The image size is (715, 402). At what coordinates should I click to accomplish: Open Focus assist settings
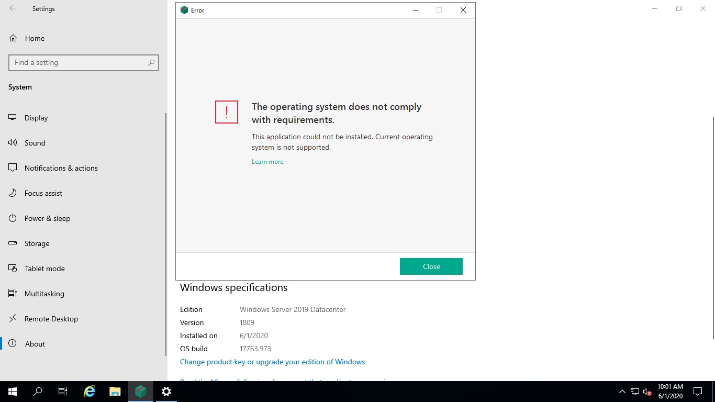point(84,193)
